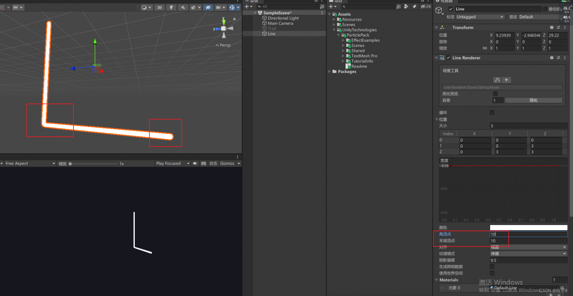
Task: Expand the Resources folder
Action: pos(334,20)
